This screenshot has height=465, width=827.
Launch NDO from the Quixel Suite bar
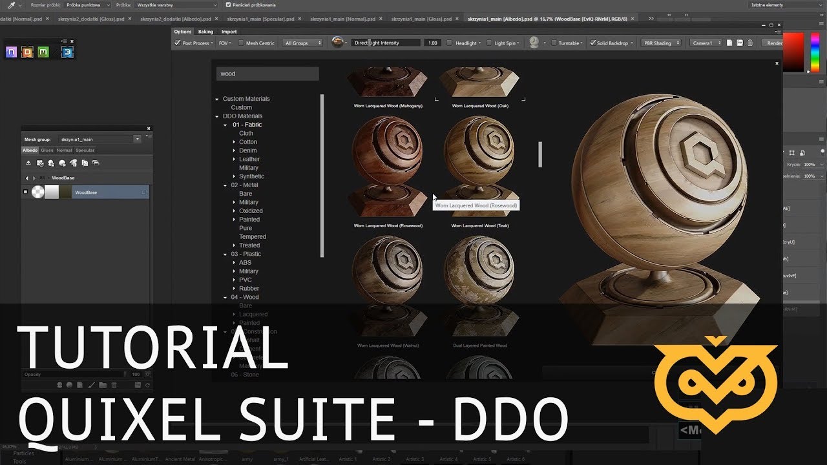[11, 52]
